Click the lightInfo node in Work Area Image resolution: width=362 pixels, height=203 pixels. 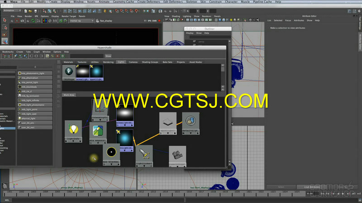coord(73,131)
